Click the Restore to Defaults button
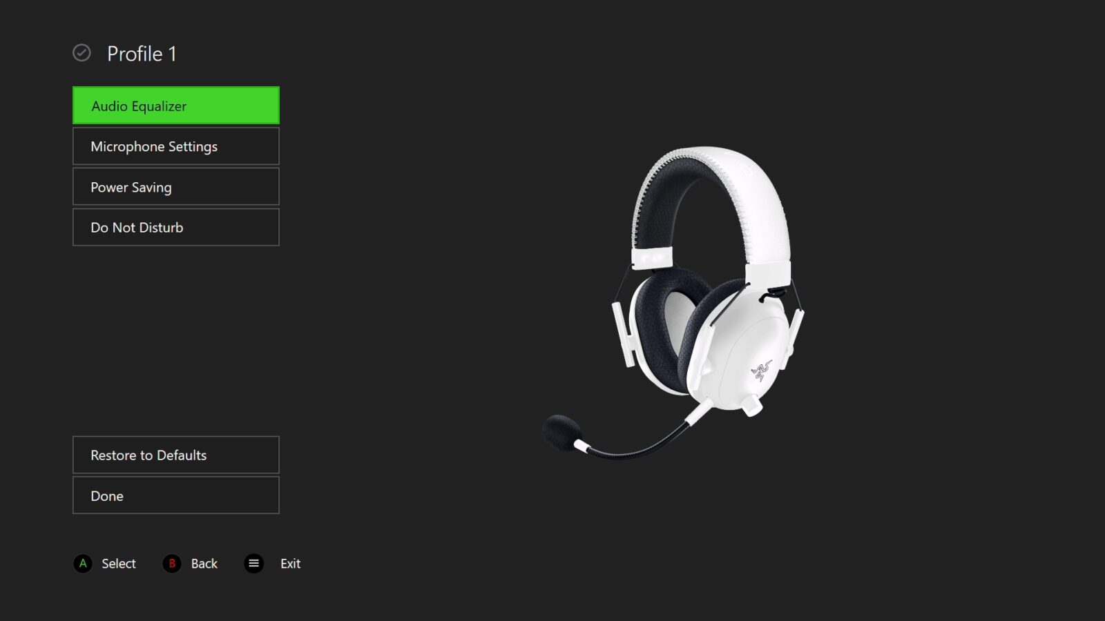The image size is (1105, 621). point(176,455)
